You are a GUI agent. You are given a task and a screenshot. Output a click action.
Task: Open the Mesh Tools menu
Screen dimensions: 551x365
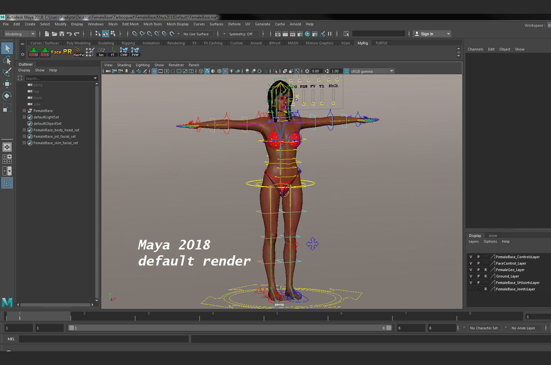point(153,24)
